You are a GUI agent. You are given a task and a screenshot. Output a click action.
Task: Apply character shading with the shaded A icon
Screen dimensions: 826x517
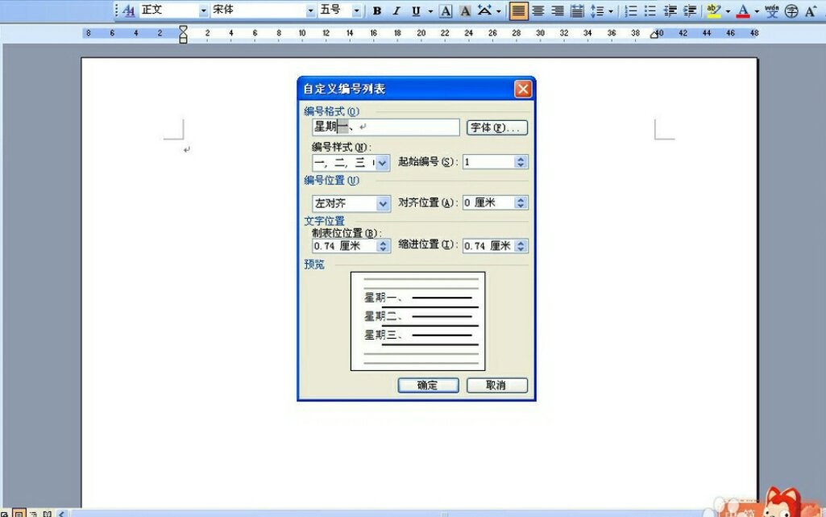tap(465, 10)
